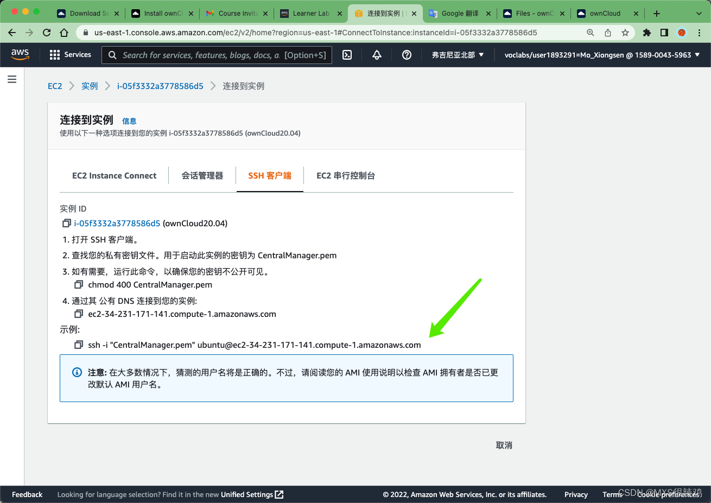Open the AWS help question-mark icon

click(407, 54)
